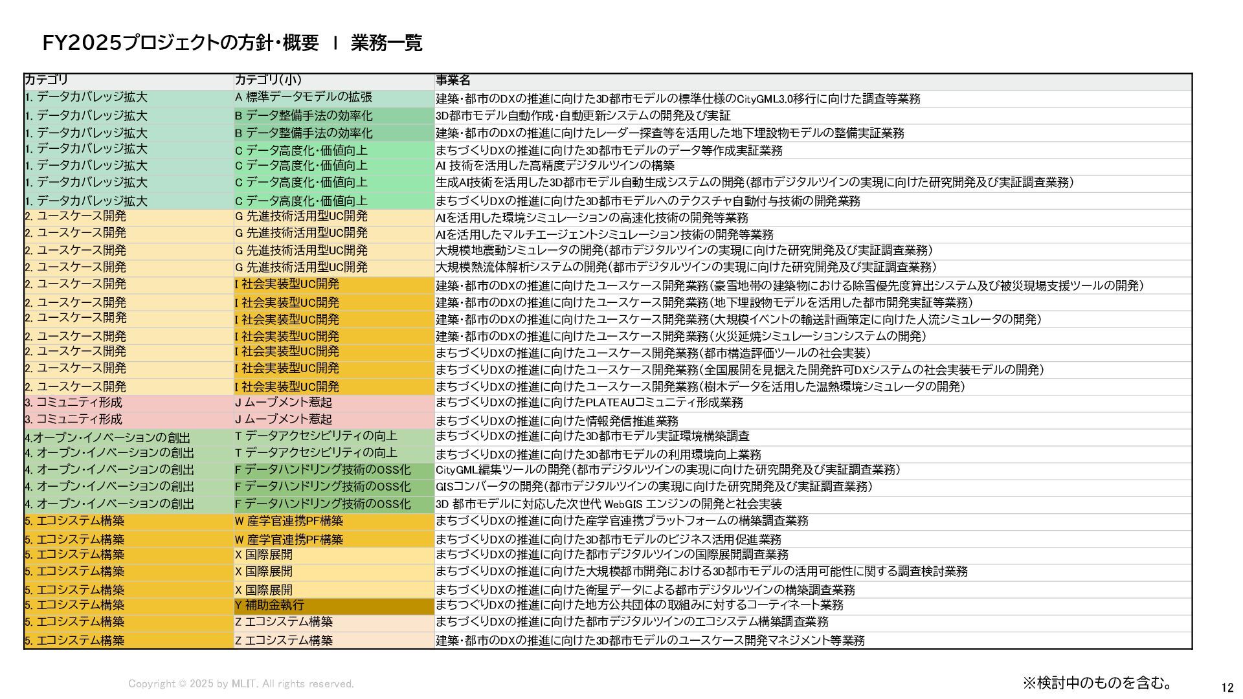The width and height of the screenshot is (1243, 699).
Task: Click the GISコンバータの開発 row
Action: pos(654,487)
